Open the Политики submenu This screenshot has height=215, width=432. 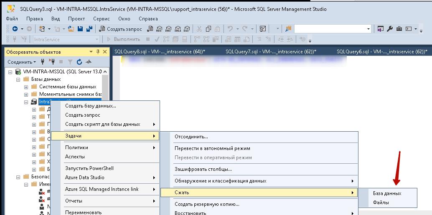click(105, 147)
